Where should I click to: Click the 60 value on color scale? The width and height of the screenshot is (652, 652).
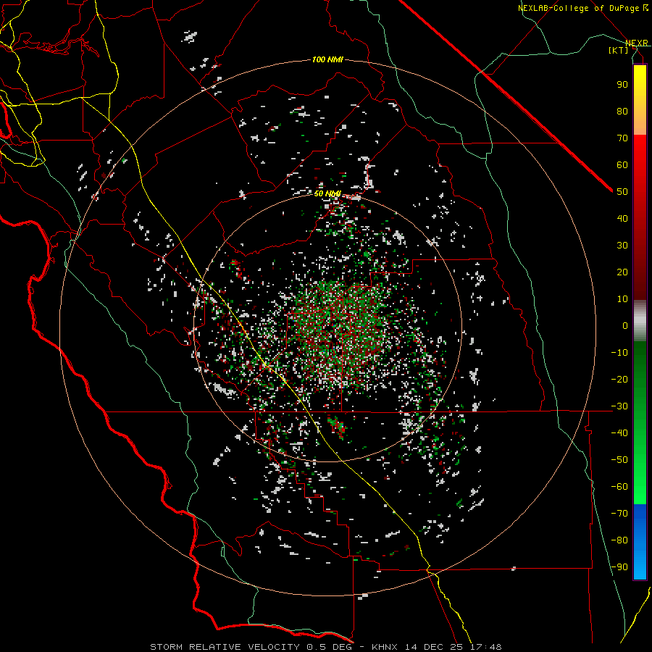click(622, 164)
